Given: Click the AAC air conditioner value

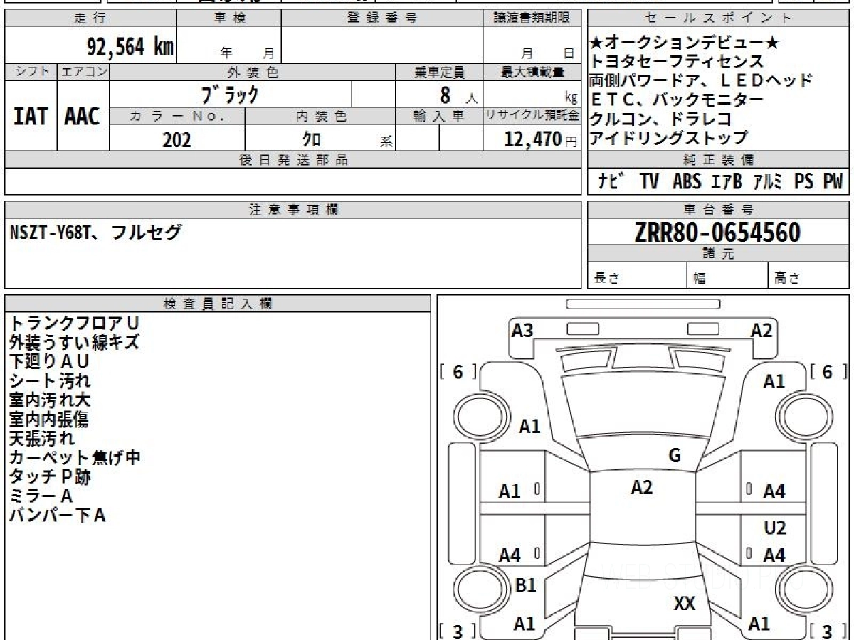Looking at the screenshot, I should click(x=83, y=117).
